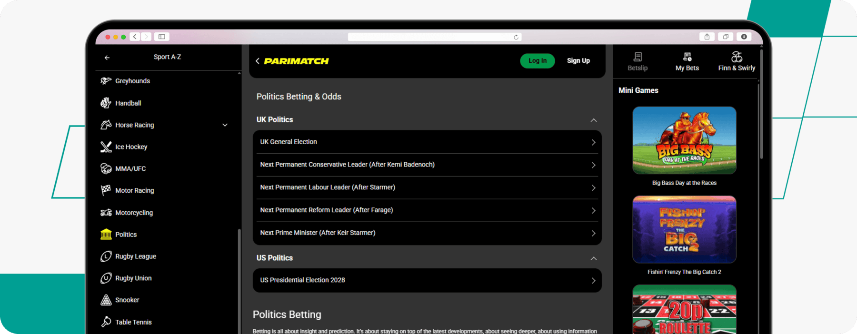This screenshot has height=334, width=857.
Task: Click the Big Bass Day at the Races caption
Action: pos(684,183)
